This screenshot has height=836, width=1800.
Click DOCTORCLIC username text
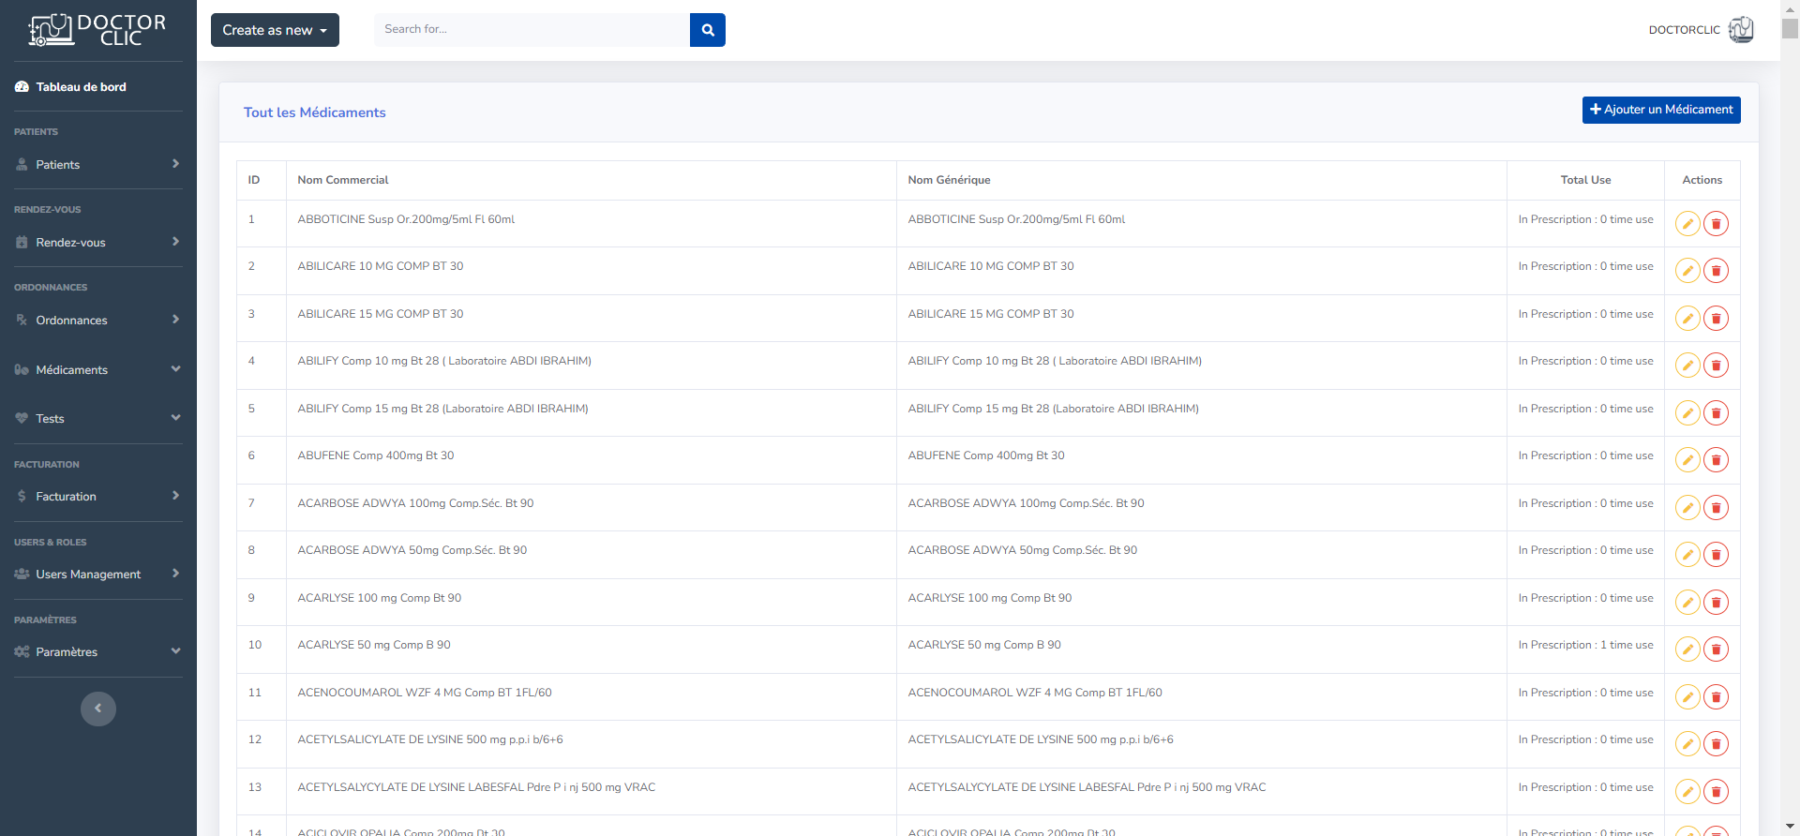pos(1685,30)
